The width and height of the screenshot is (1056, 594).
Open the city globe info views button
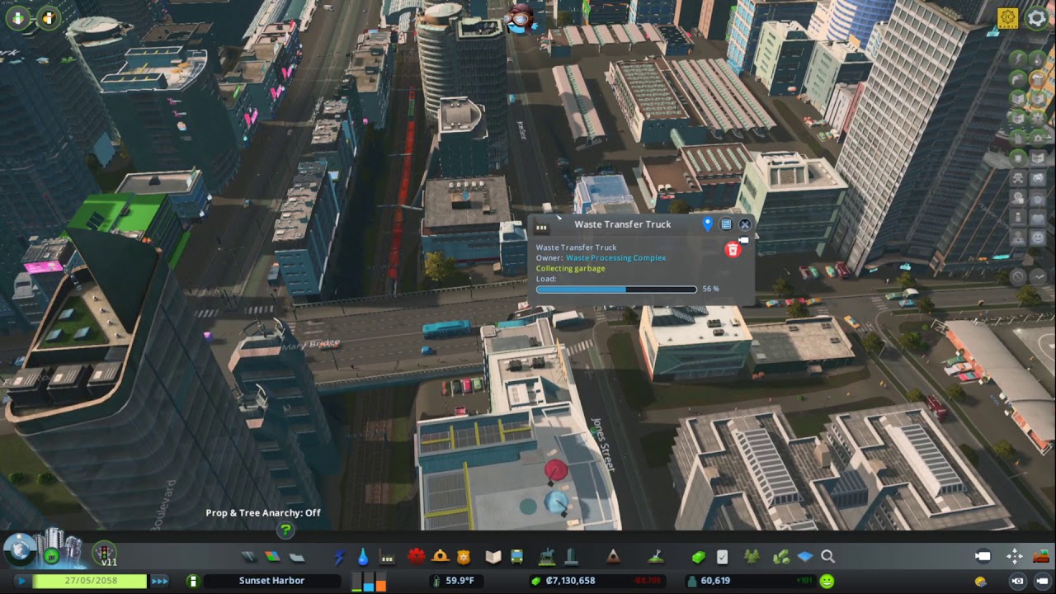[x=18, y=549]
